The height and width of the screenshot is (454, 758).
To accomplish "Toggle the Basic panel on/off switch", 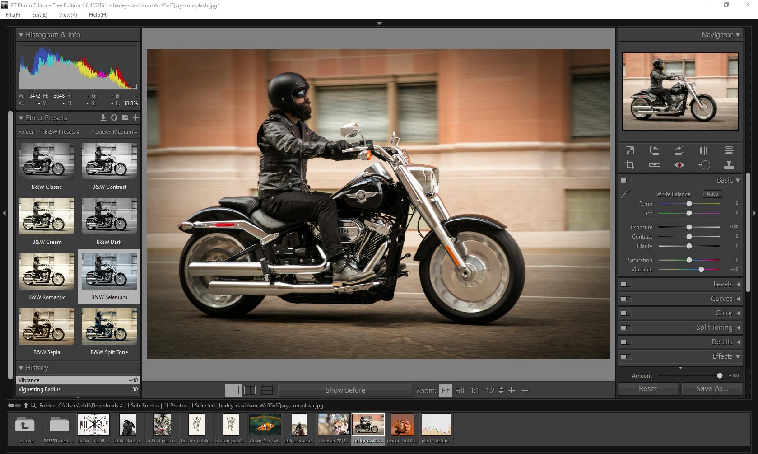I will coord(626,180).
